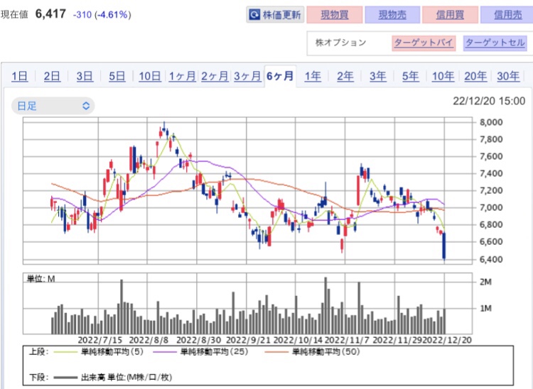
Task: Click the ターゲットセル link
Action: (495, 43)
